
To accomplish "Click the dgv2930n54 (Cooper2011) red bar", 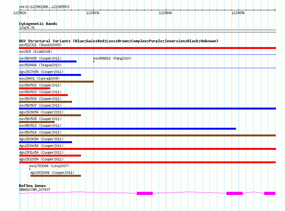I will [x=147, y=149].
